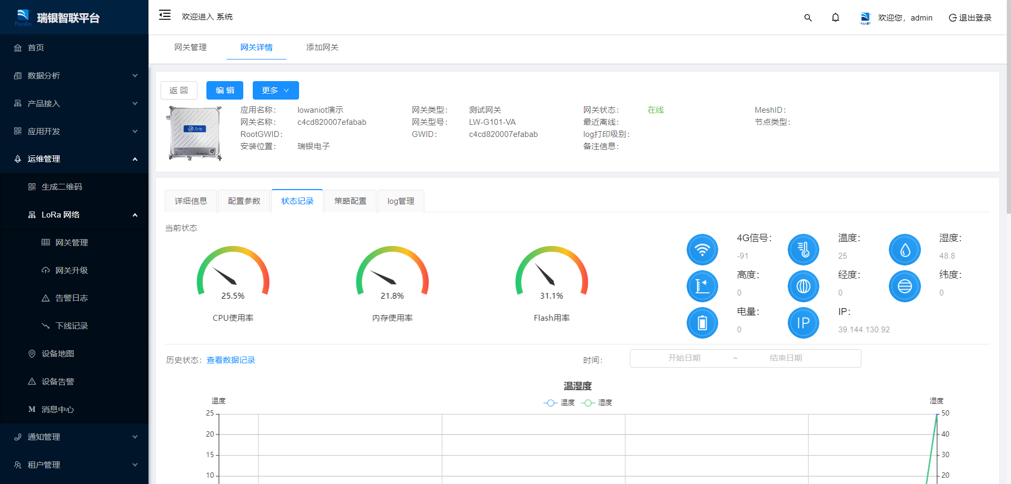Click the home icon beside 首页
Viewport: 1011px width, 484px height.
(18, 48)
